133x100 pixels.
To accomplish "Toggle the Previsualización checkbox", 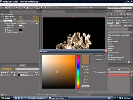I will 94,72.
